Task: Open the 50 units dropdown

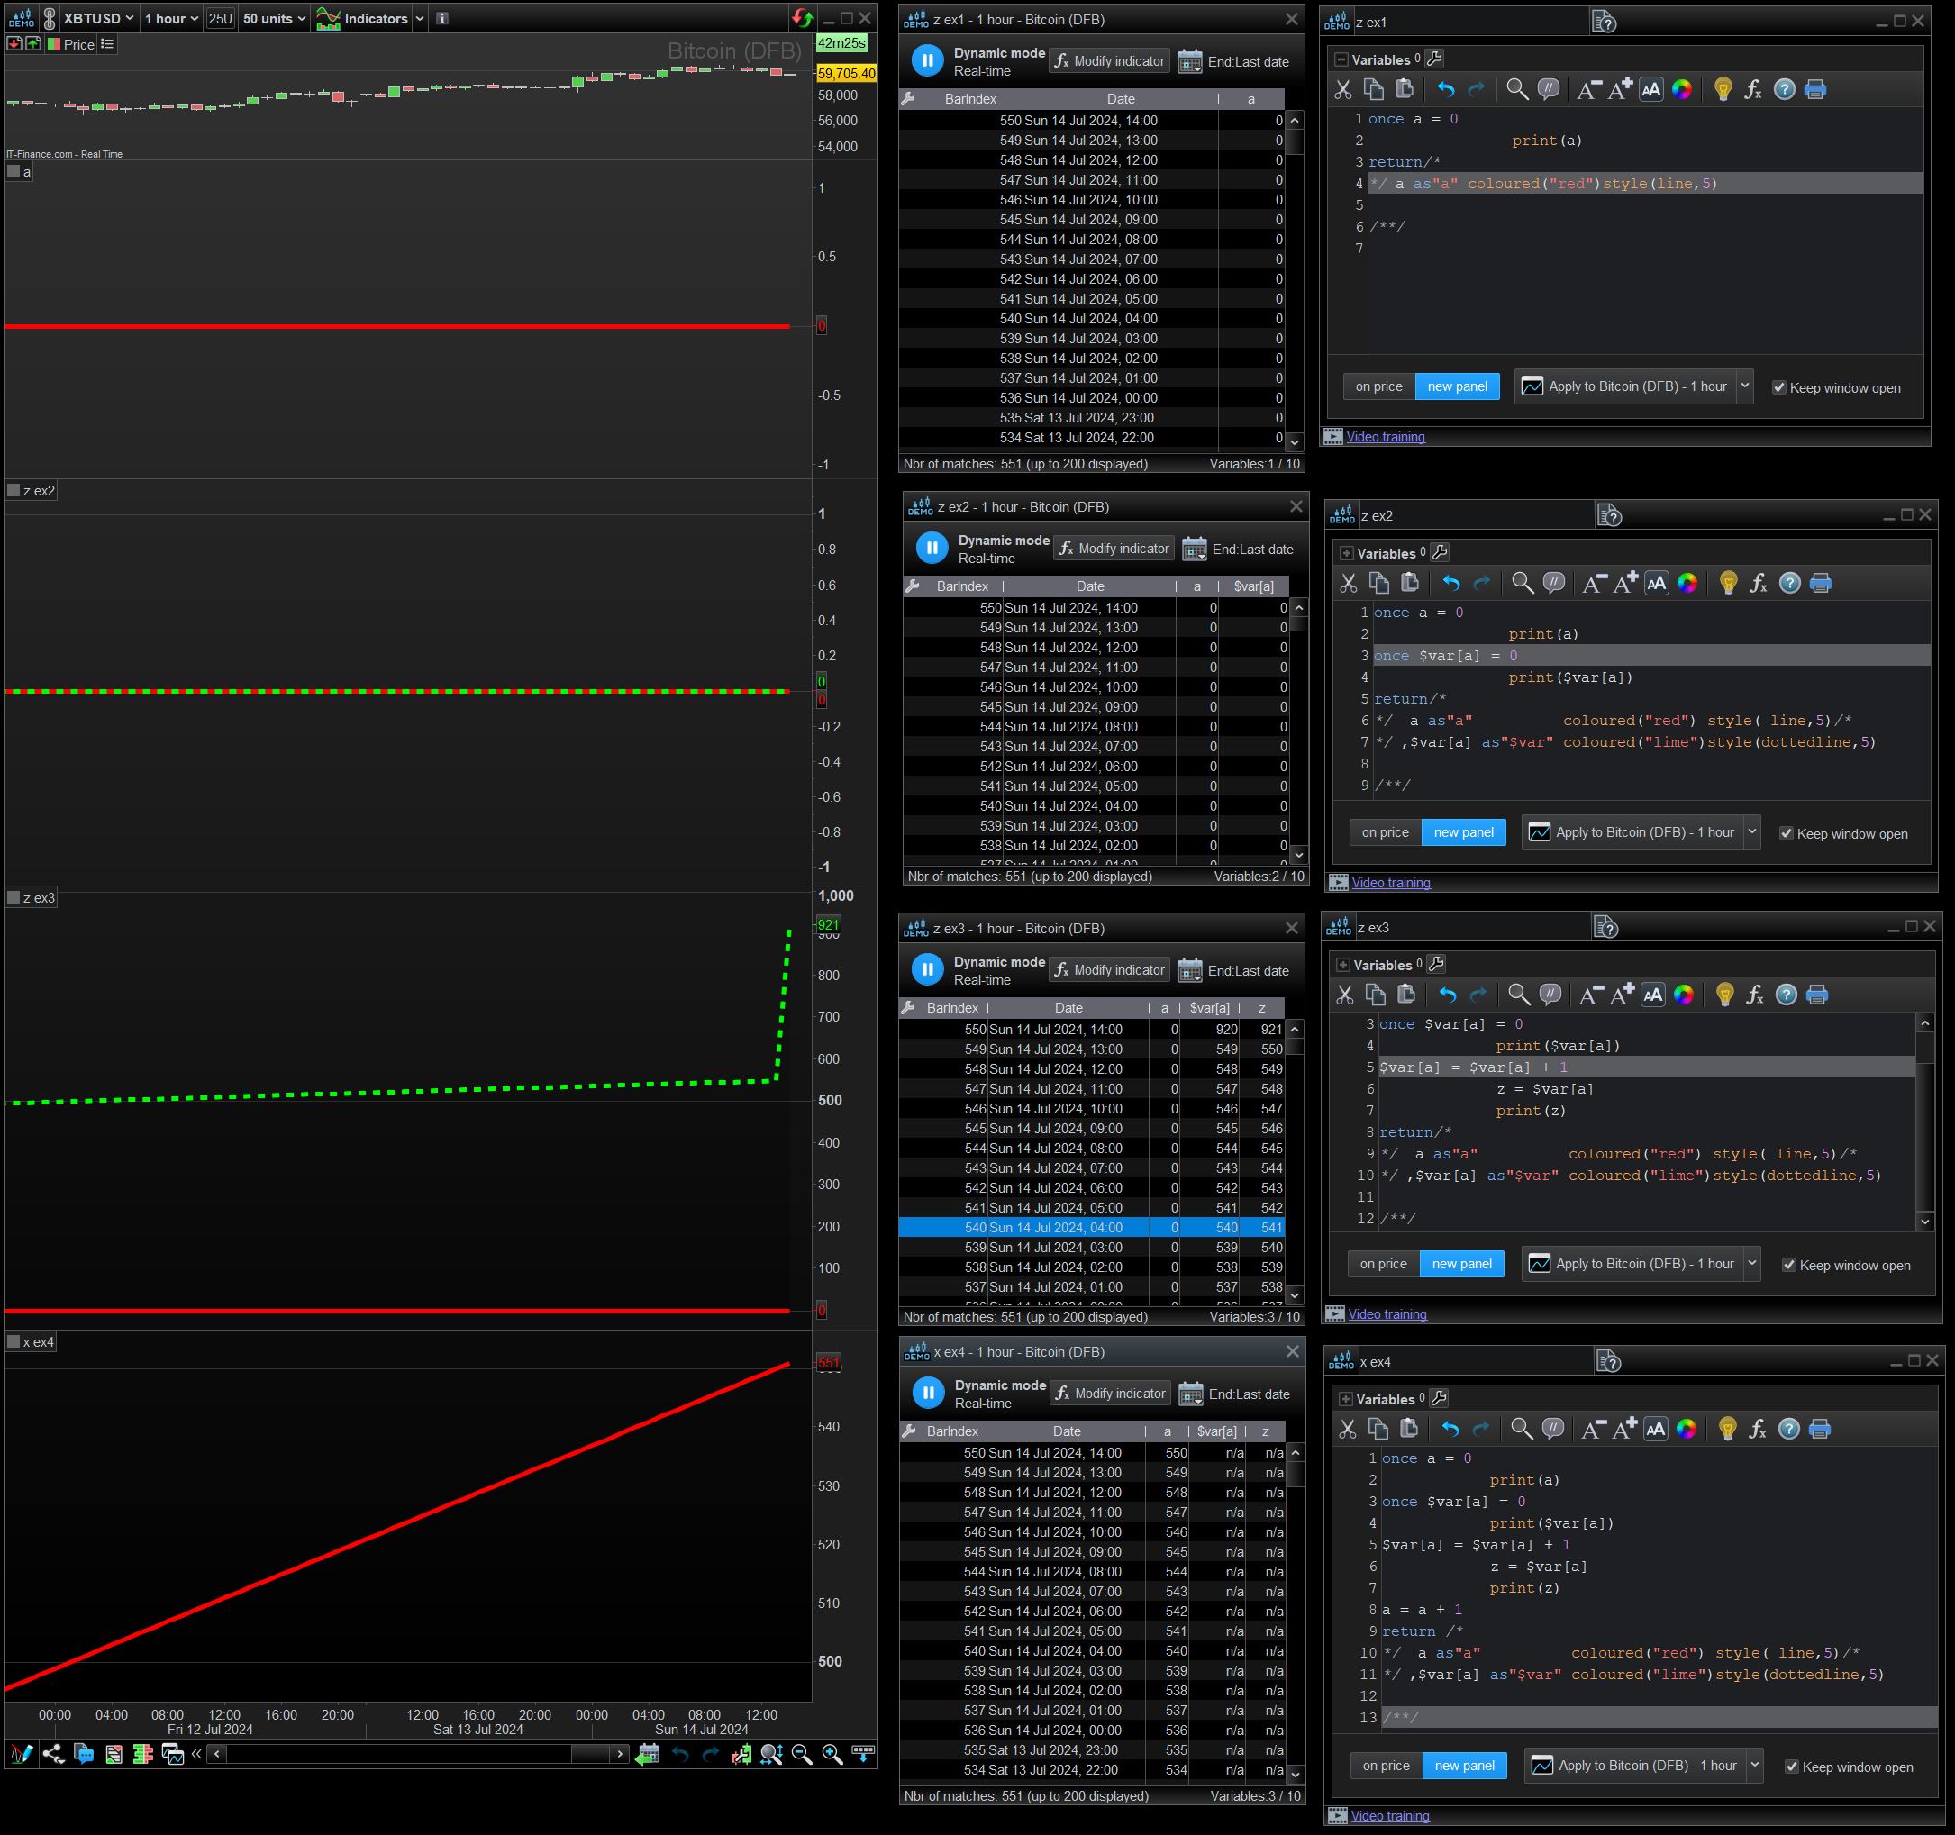Action: pyautogui.click(x=275, y=19)
